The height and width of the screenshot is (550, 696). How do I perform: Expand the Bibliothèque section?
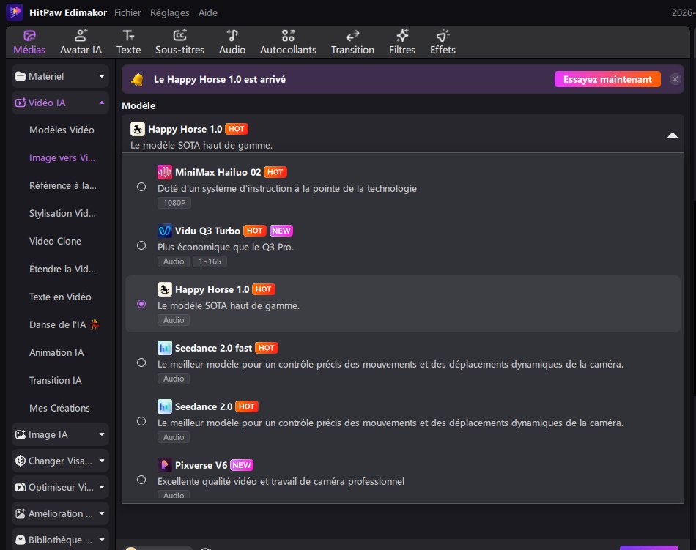[60, 540]
